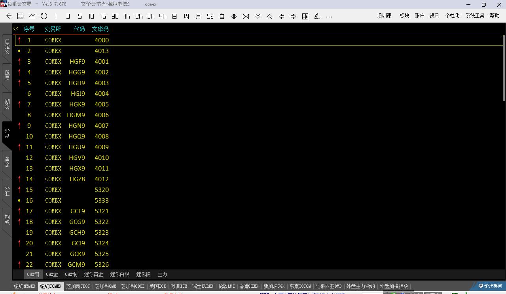Select the CMX银 sub-tab
The width and height of the screenshot is (506, 294).
(71, 274)
